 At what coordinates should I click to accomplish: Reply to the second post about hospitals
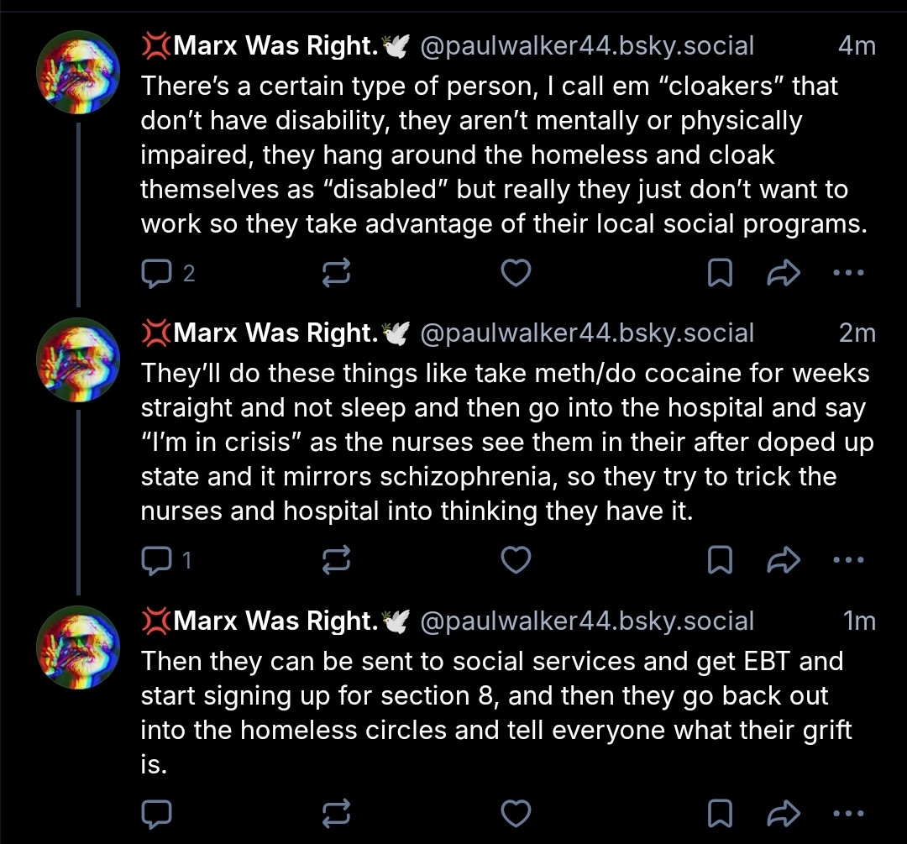click(156, 559)
